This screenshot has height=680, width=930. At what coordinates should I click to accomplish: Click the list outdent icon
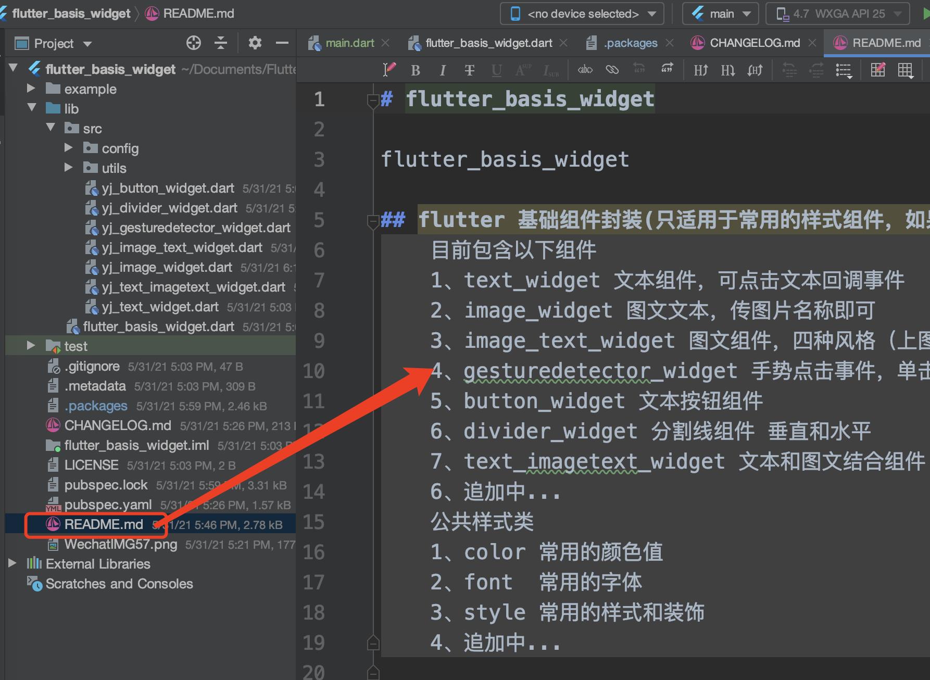click(789, 70)
